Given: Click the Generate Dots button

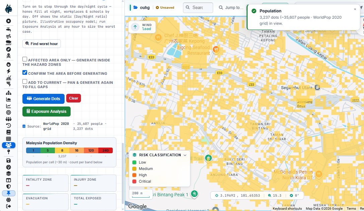Looking at the screenshot, I should 43,99.
